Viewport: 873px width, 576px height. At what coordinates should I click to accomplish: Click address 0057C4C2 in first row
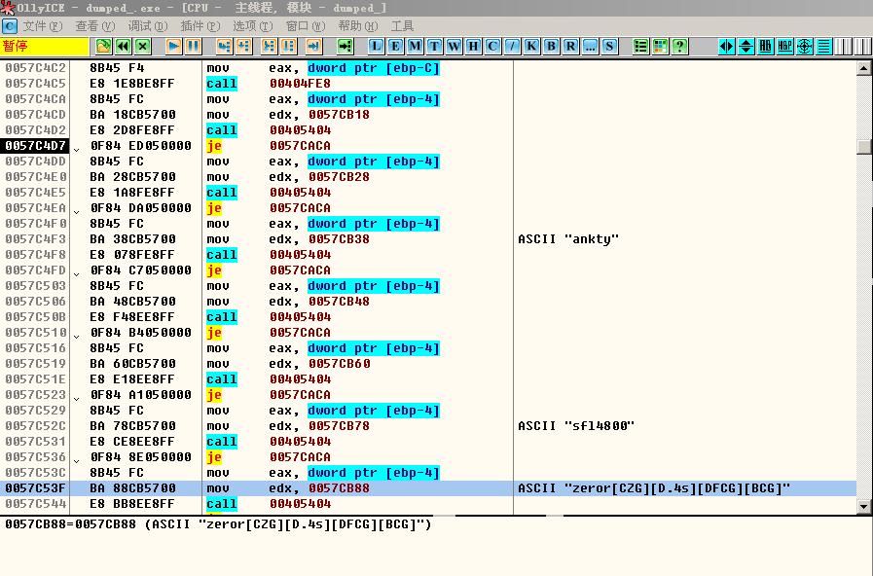[x=36, y=68]
